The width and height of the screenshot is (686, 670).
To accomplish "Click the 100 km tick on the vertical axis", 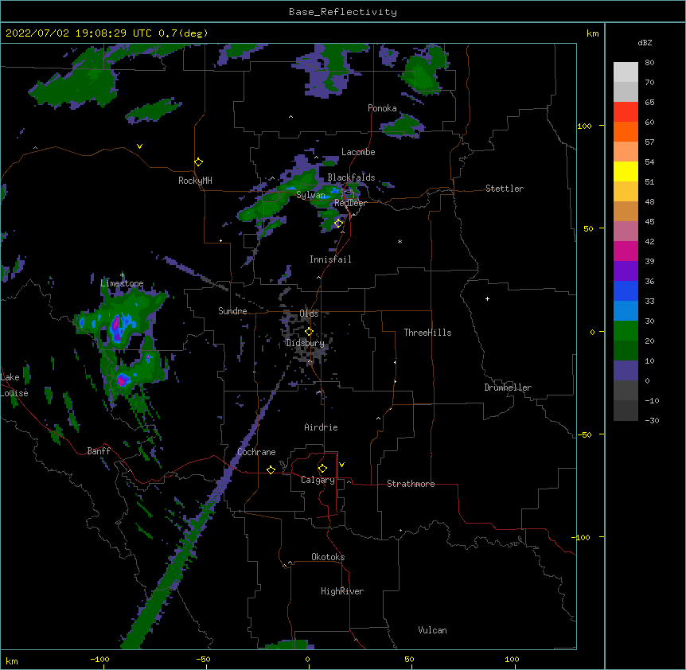I will [584, 126].
